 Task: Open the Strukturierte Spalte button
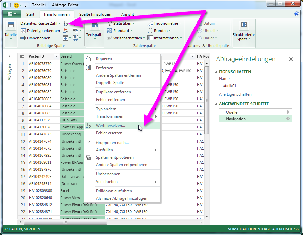coord(244,33)
